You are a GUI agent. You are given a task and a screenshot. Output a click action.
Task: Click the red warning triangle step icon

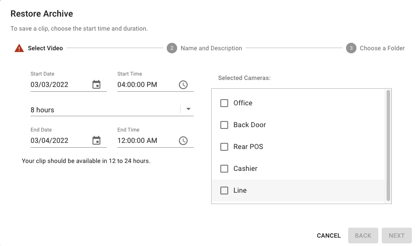coord(19,49)
